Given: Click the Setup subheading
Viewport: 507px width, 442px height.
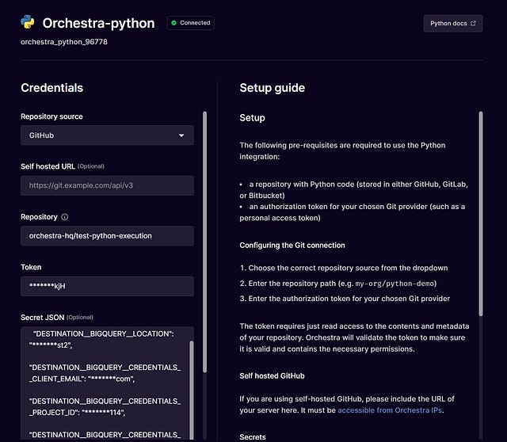Looking at the screenshot, I should (x=252, y=118).
